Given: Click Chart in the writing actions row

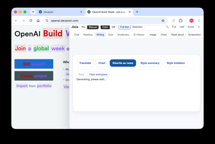Looking at the screenshot, I should click(102, 63).
